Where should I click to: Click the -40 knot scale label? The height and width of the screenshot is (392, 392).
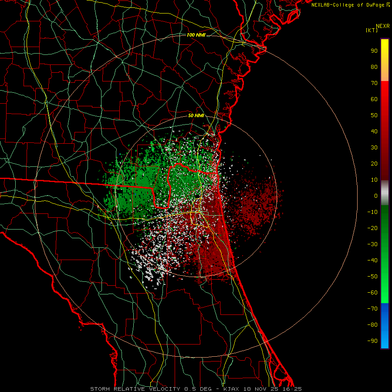tap(372, 260)
